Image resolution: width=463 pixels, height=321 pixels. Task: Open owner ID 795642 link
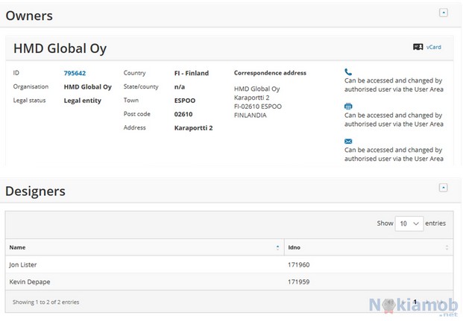point(75,73)
